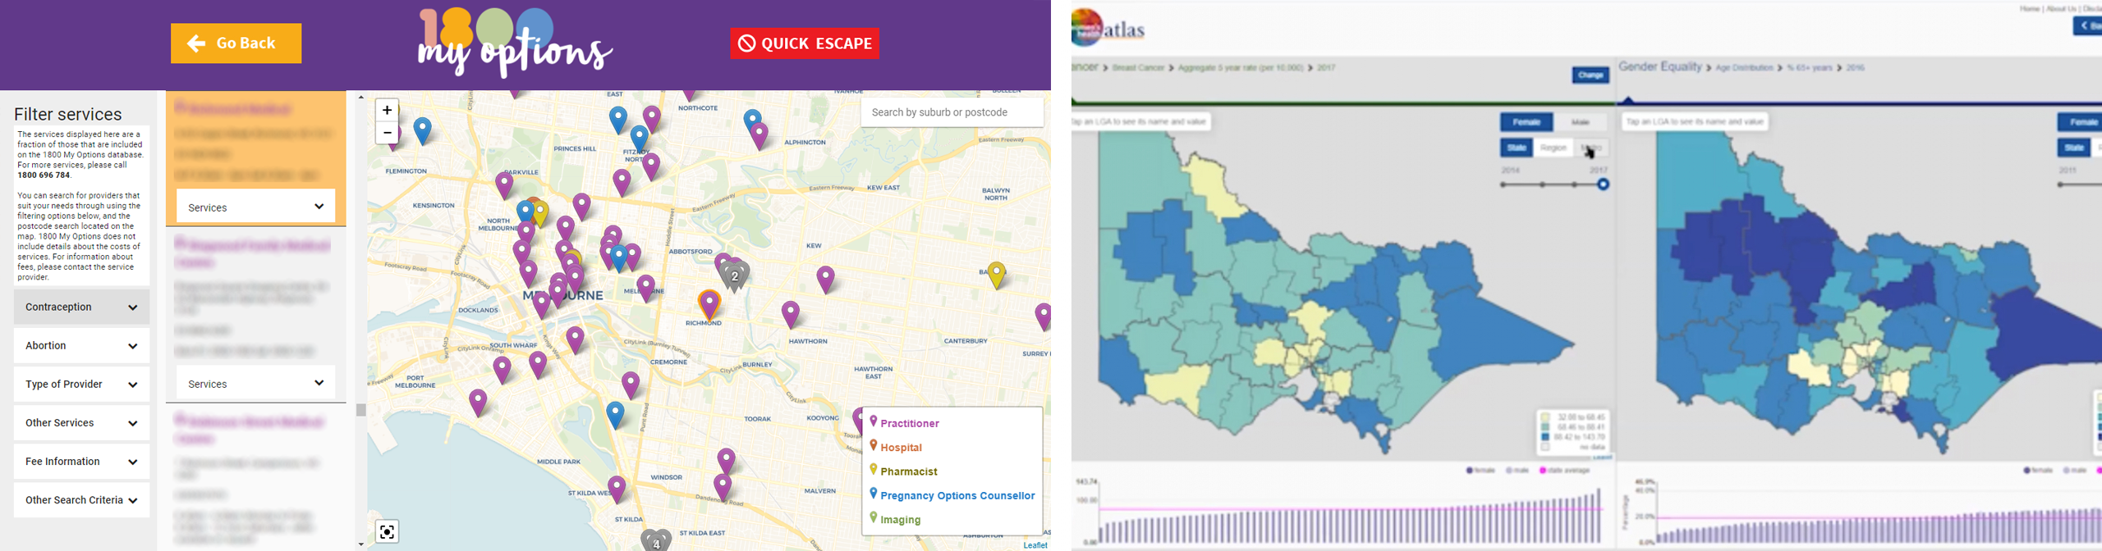Select the orange-highlighted Richmond pin
The width and height of the screenshot is (2102, 551).
pos(709,305)
